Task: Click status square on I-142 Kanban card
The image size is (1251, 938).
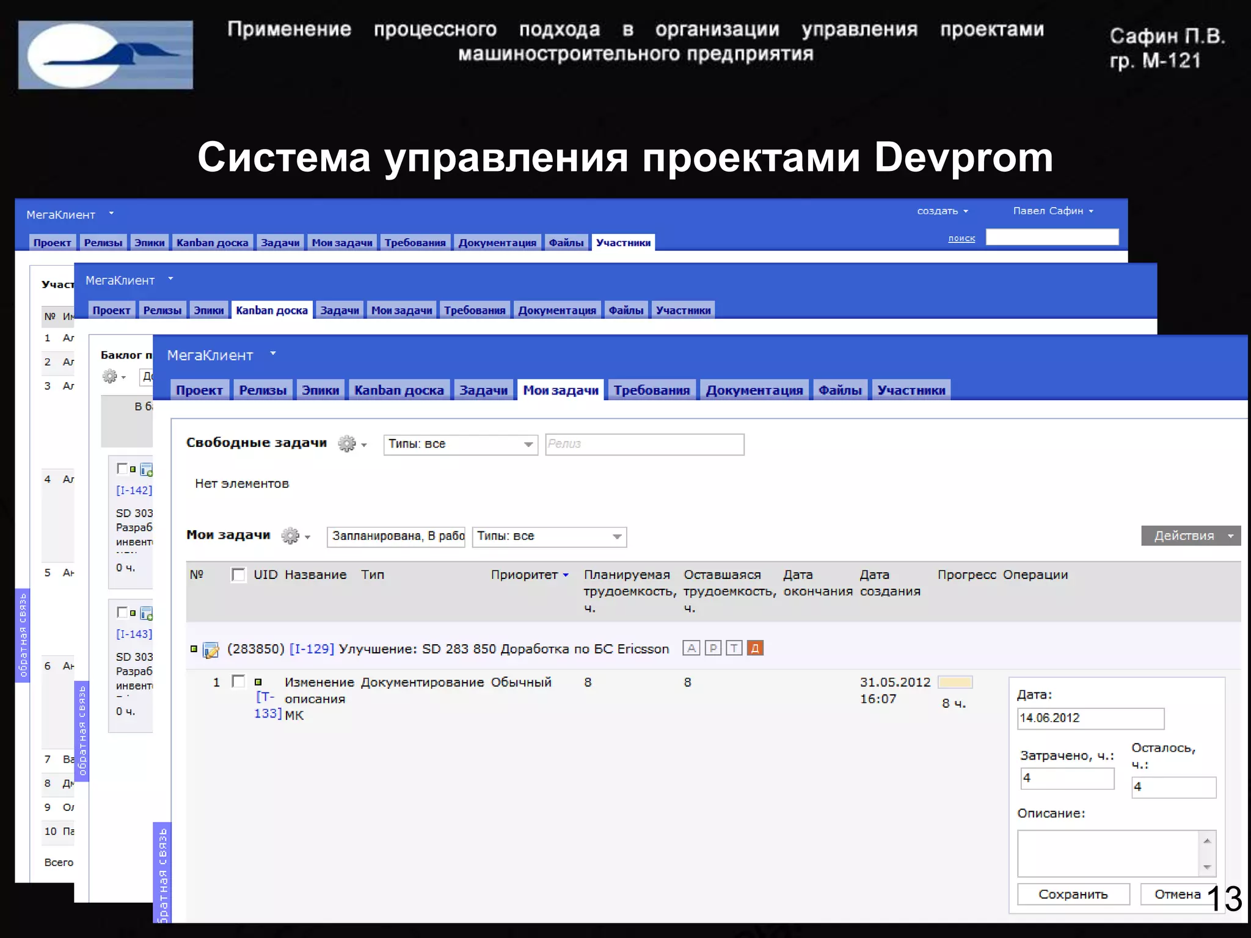Action: pos(133,469)
